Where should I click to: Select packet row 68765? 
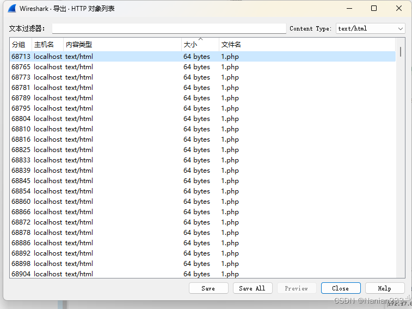[202, 67]
